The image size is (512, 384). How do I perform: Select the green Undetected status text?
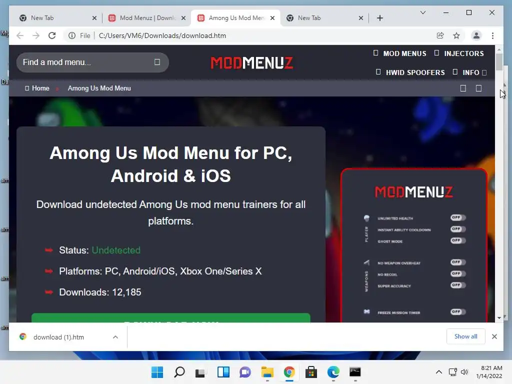116,250
